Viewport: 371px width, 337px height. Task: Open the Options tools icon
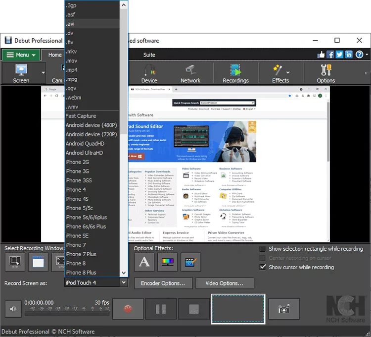tap(325, 73)
